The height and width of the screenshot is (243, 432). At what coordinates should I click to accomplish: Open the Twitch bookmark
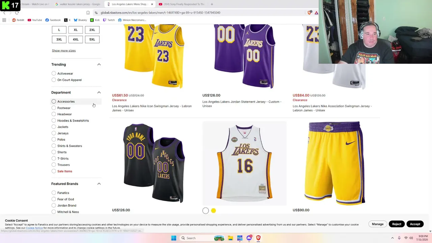coord(109,20)
